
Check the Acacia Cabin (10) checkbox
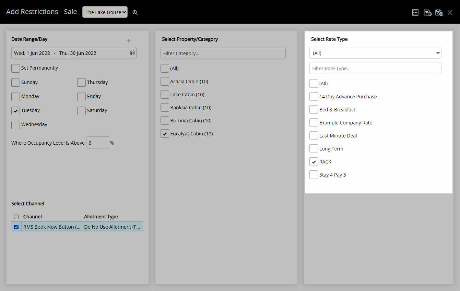[165, 81]
